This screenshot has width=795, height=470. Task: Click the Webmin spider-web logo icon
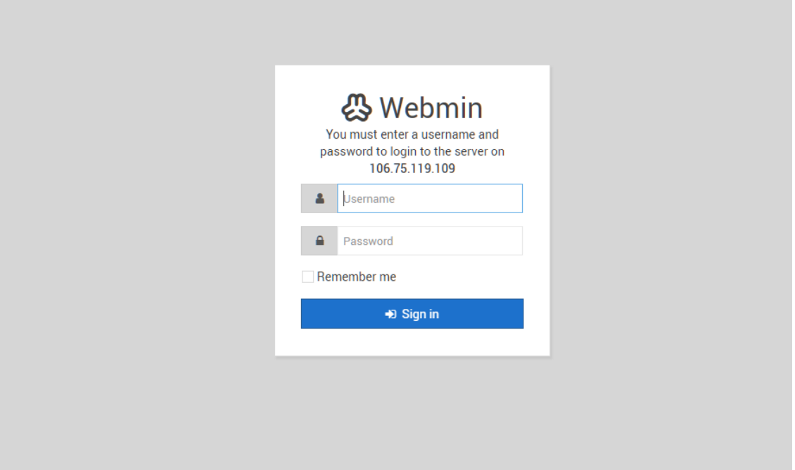coord(357,108)
